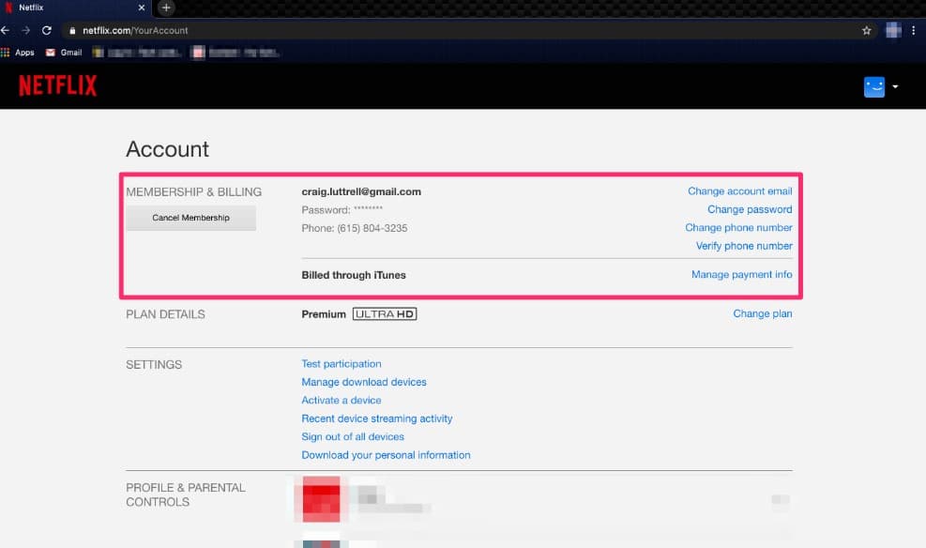
Task: Click Download your personal information
Action: [x=386, y=455]
